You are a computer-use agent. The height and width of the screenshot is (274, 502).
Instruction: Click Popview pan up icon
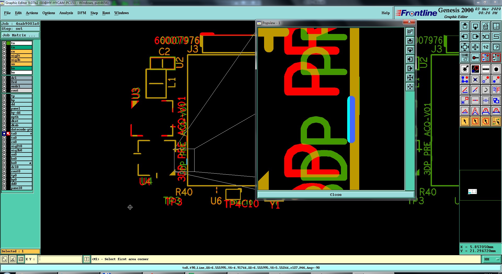pos(410,41)
